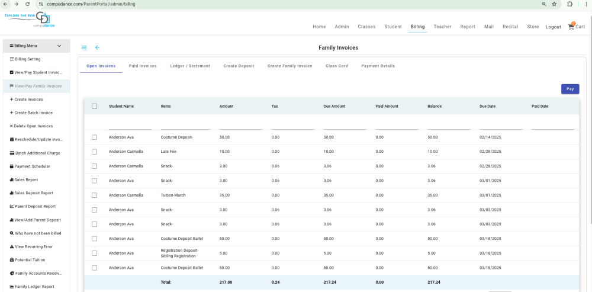Viewport: 592px width, 292px height.
Task: Click the browser address bar URL
Action: pyautogui.click(x=91, y=4)
